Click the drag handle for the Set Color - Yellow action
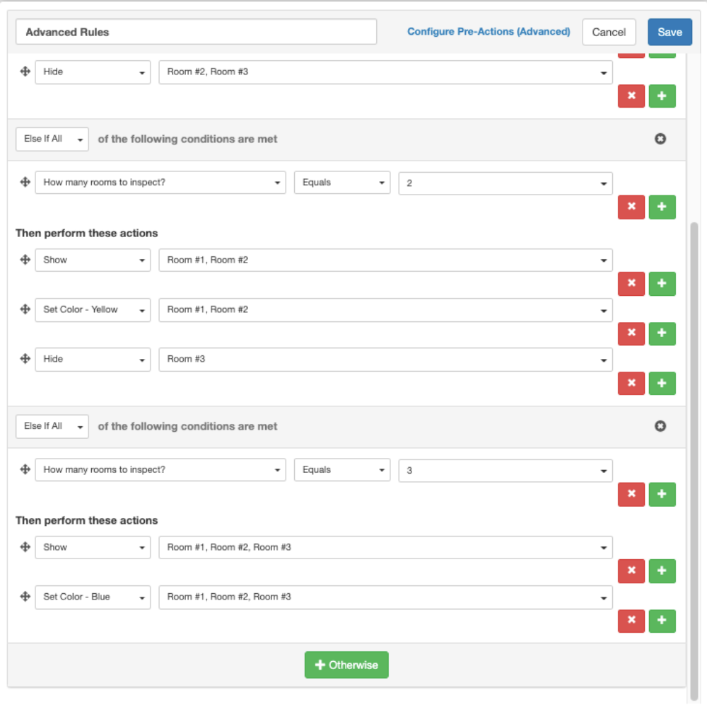This screenshot has height=705, width=707. [x=24, y=309]
